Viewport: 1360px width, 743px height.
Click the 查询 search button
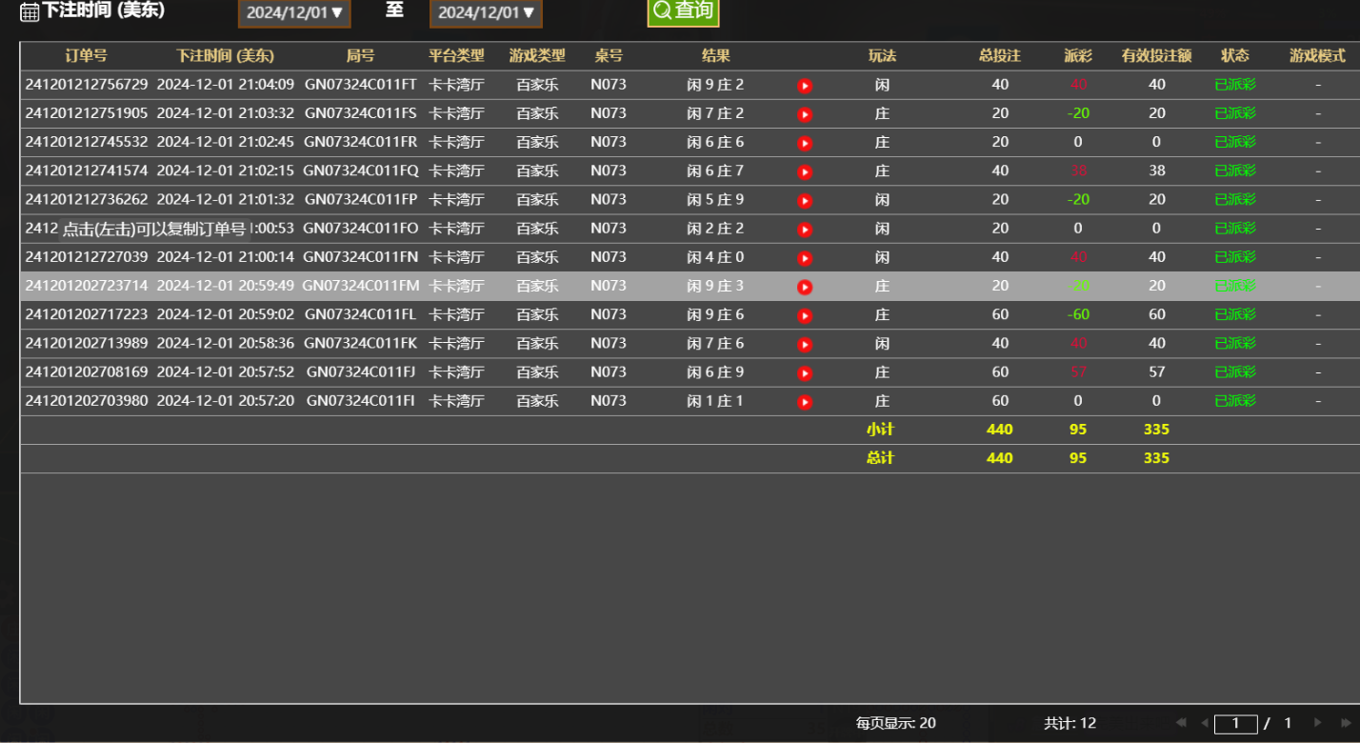point(683,11)
